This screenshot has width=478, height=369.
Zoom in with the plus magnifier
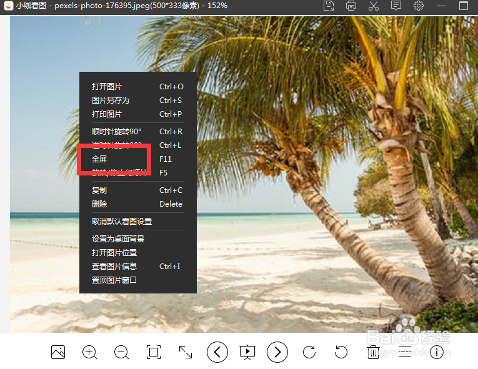(x=89, y=352)
